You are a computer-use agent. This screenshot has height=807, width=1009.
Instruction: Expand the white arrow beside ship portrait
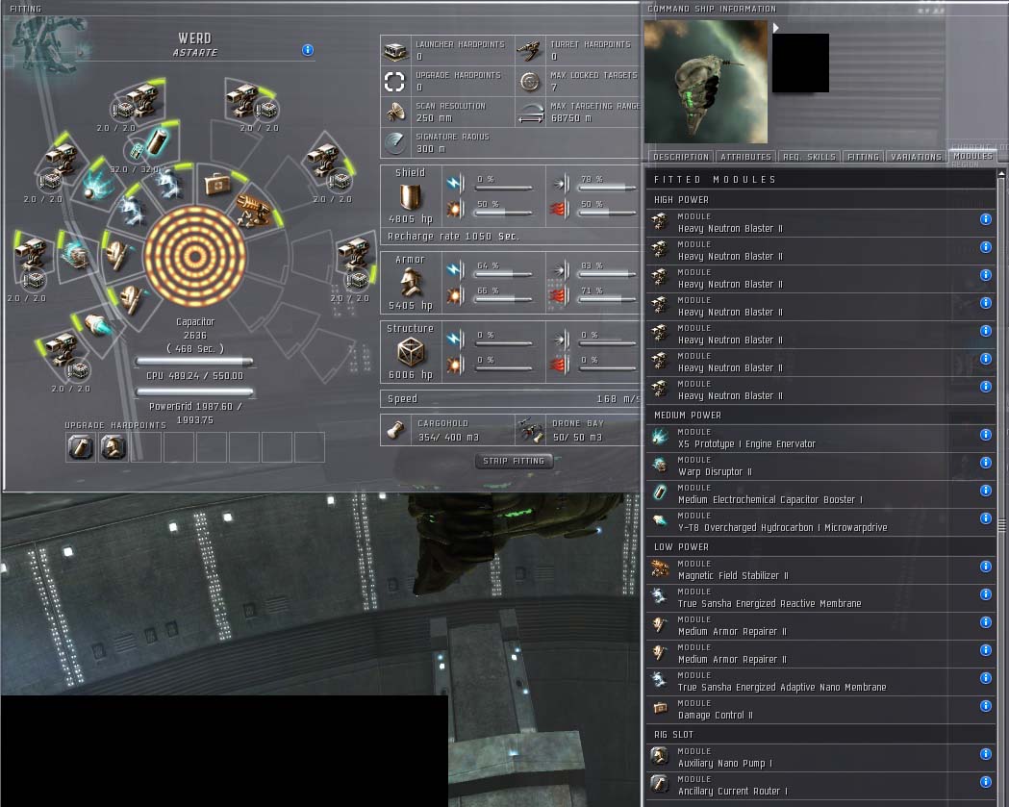click(776, 28)
